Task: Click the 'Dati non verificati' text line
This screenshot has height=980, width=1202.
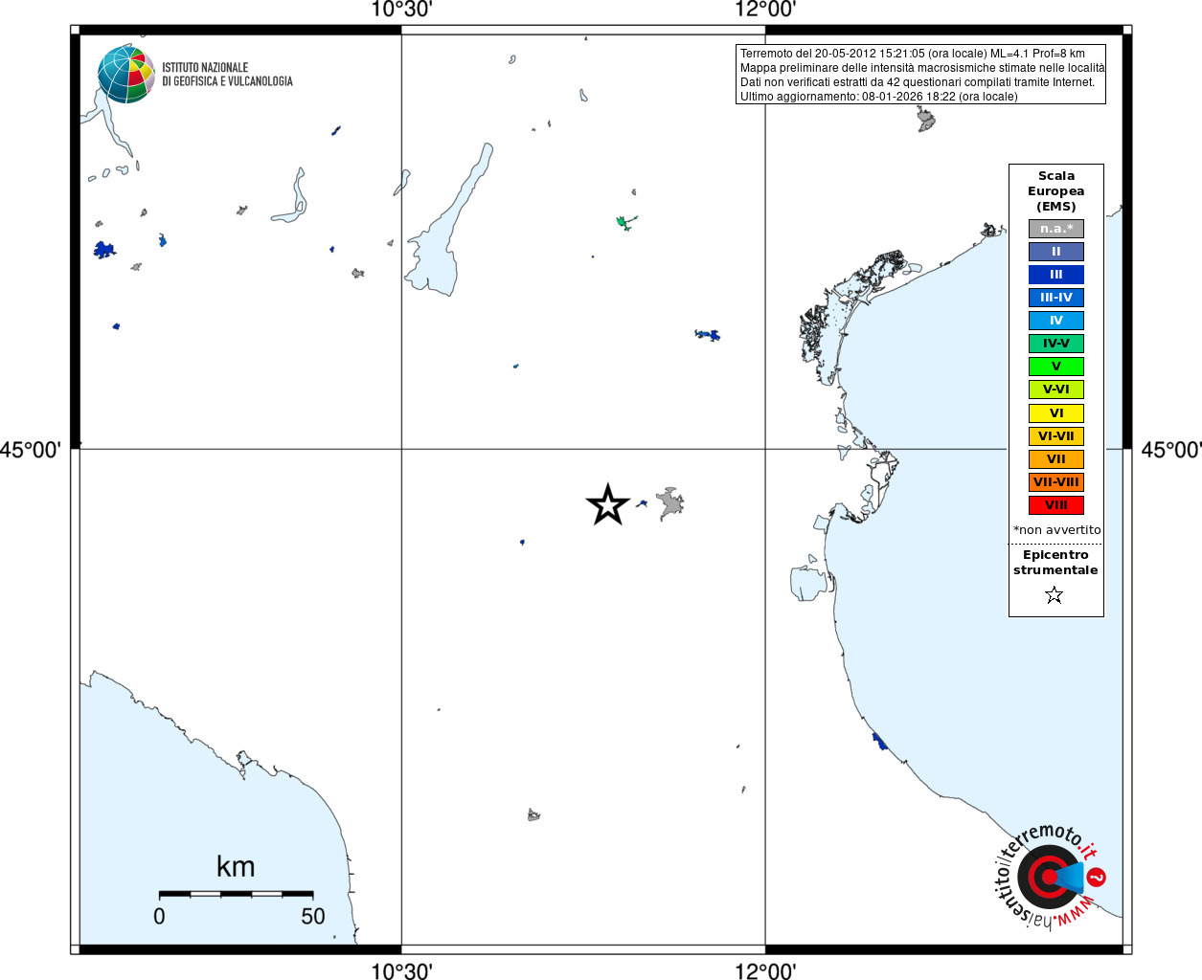Action: (918, 82)
